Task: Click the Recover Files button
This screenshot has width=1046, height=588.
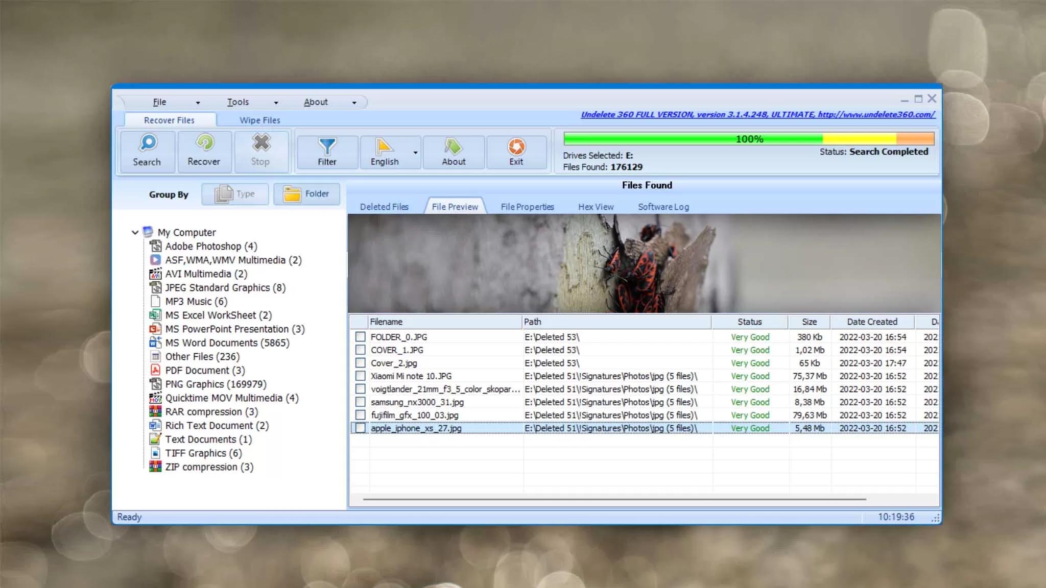Action: click(169, 120)
